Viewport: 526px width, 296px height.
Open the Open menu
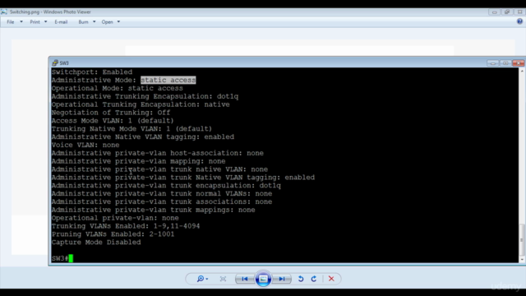coord(108,22)
